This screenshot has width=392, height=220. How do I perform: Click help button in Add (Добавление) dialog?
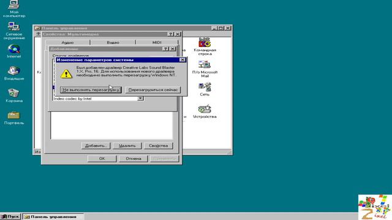click(165, 49)
